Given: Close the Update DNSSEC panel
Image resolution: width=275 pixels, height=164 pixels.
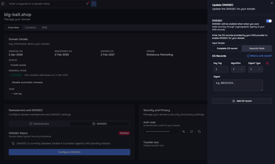Looking at the screenshot, I should pyautogui.click(x=272, y=3).
